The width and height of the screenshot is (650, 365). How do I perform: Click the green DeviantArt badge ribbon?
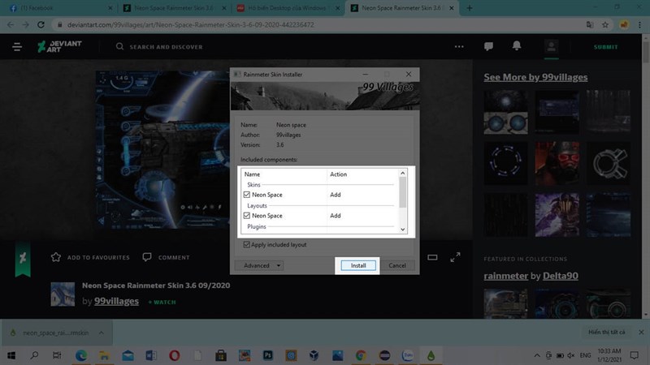(x=23, y=259)
